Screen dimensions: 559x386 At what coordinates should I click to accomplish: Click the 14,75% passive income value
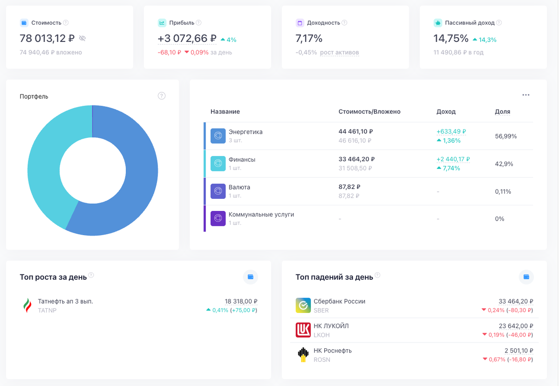pyautogui.click(x=451, y=38)
